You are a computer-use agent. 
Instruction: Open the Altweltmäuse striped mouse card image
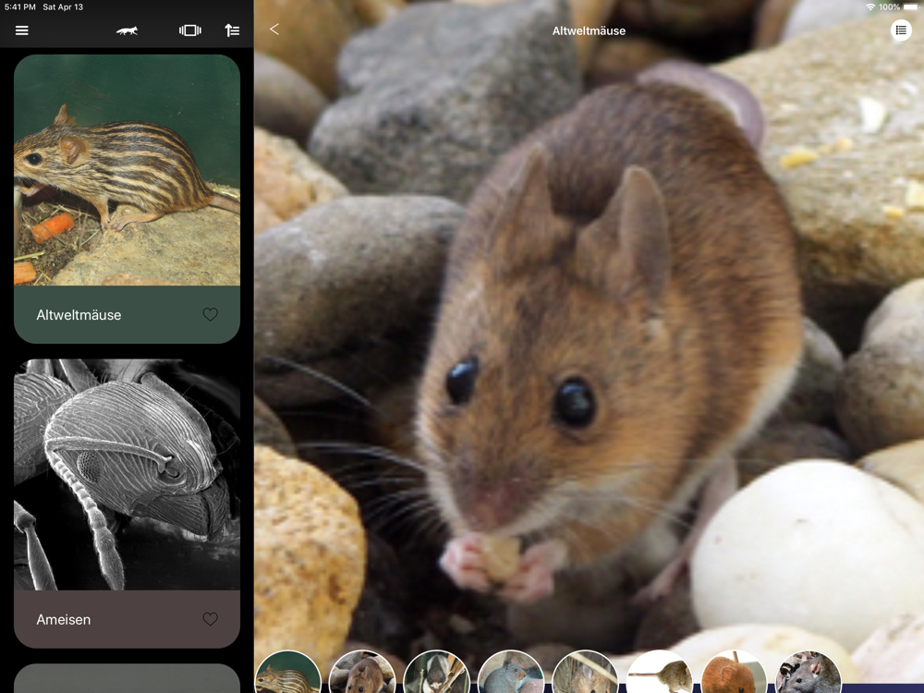[127, 170]
